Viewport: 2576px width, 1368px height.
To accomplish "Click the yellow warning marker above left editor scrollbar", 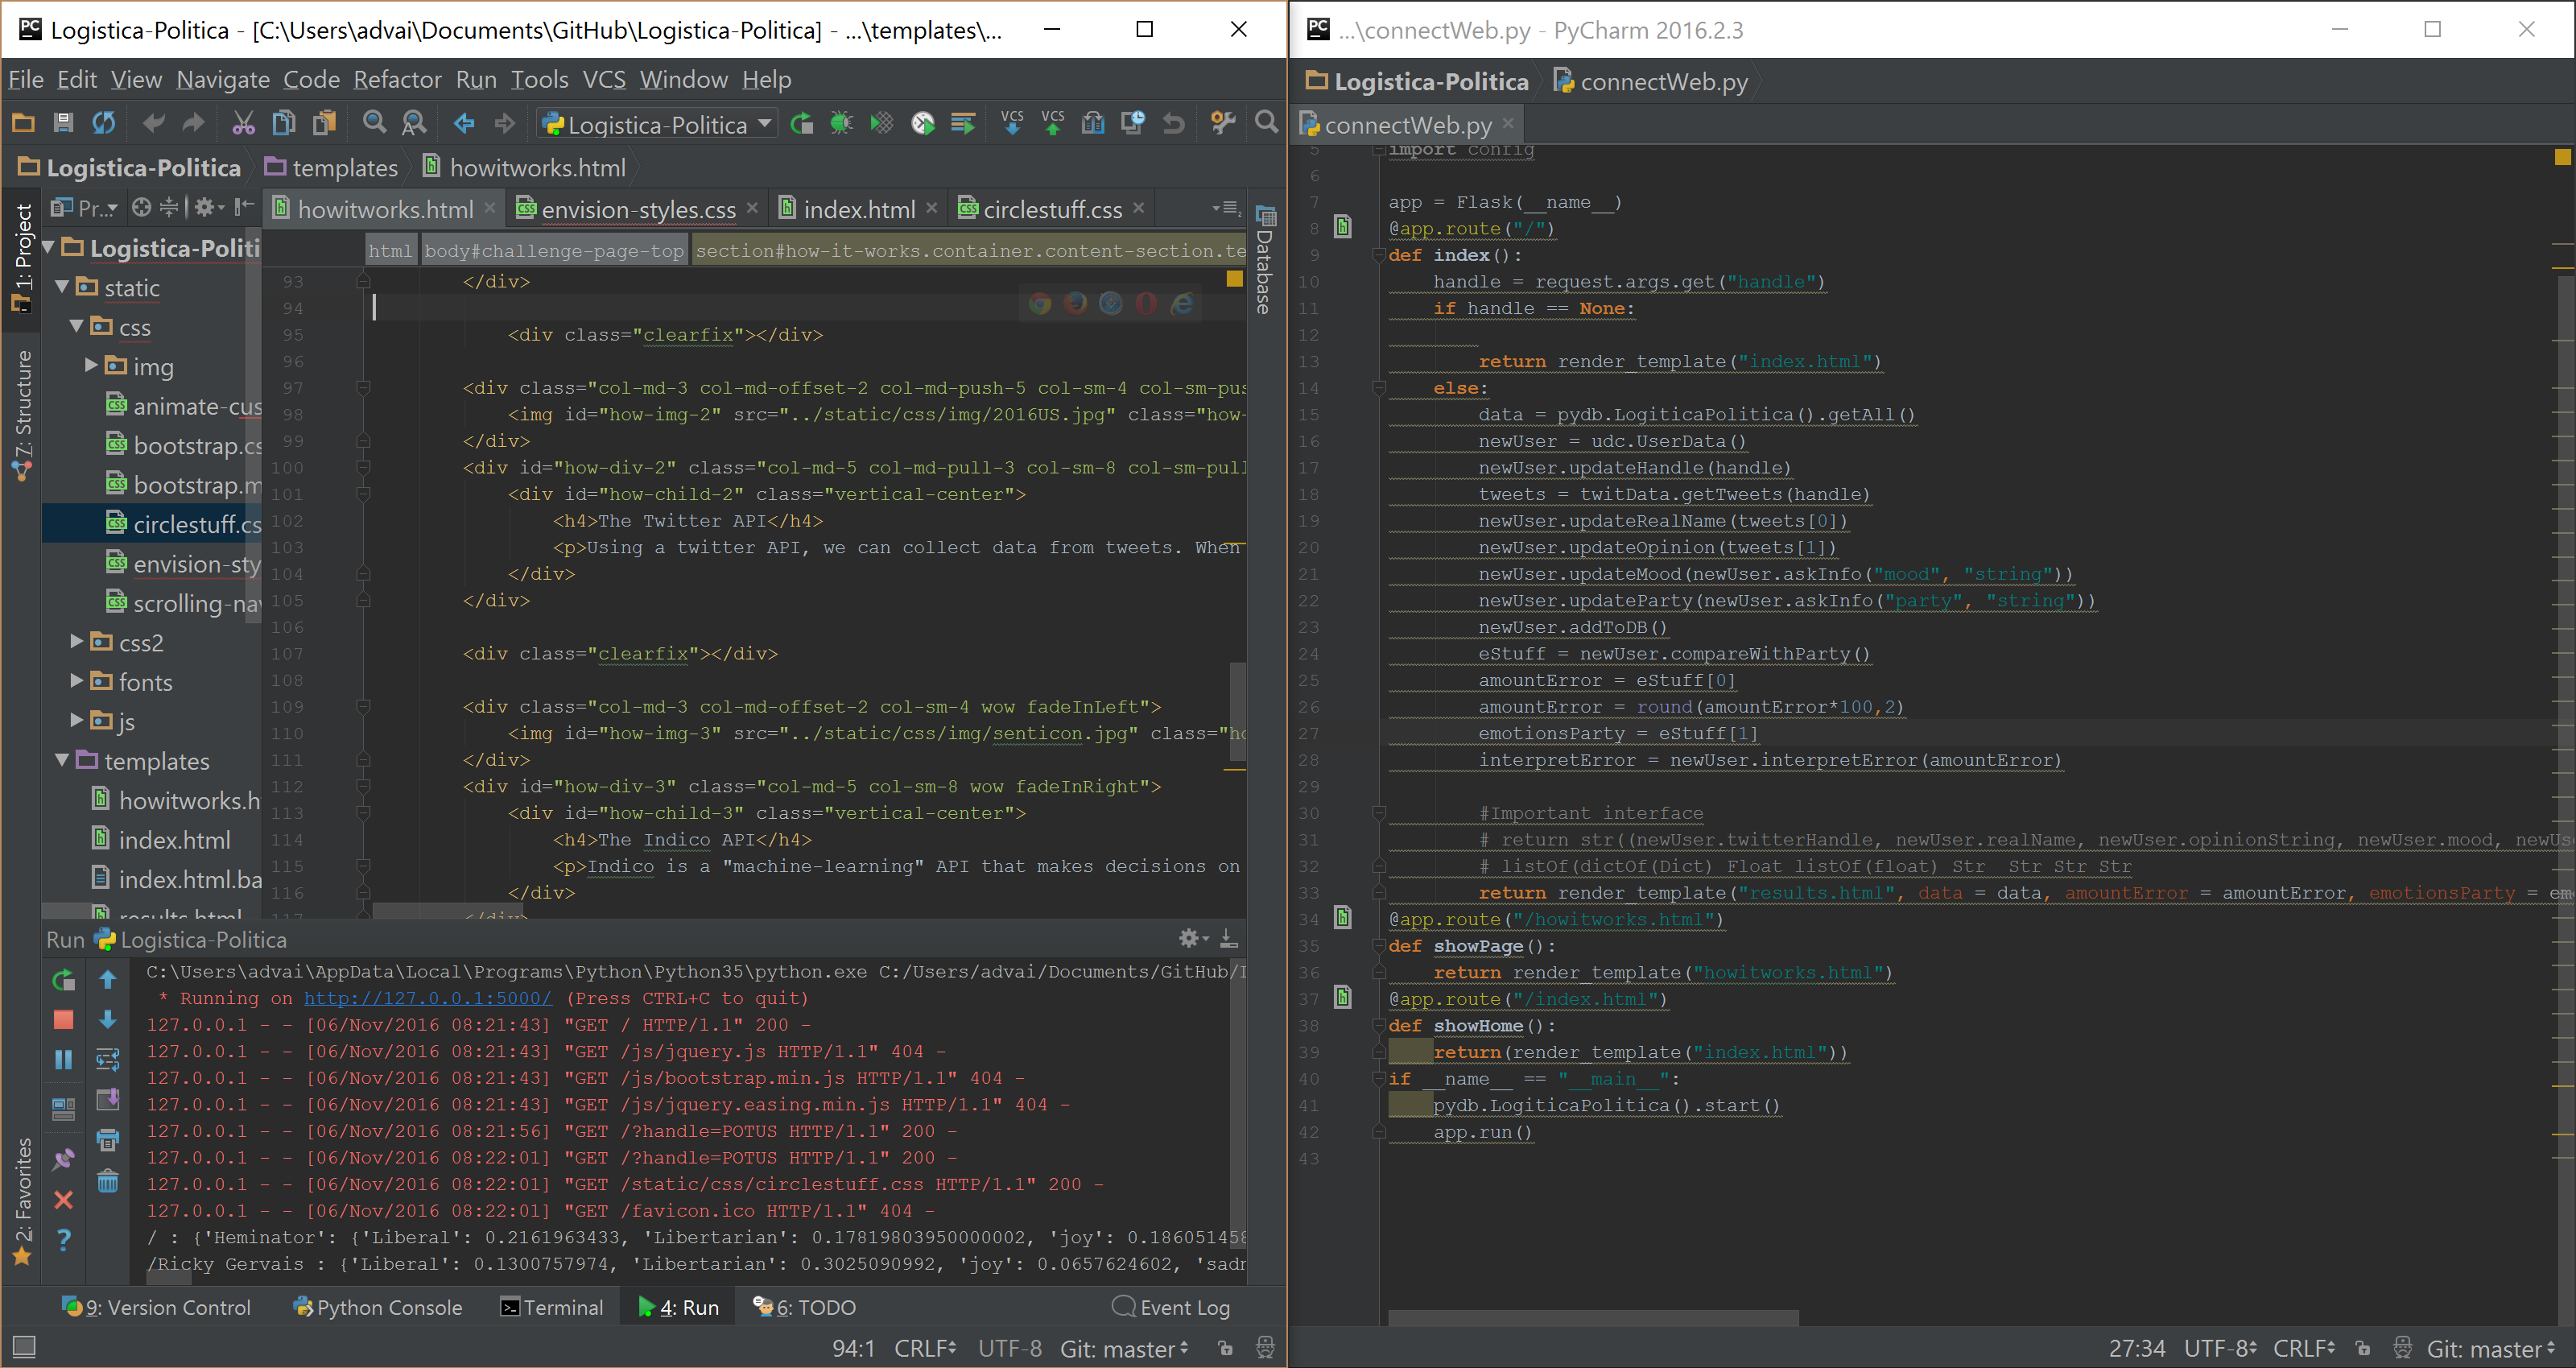I will [1234, 280].
